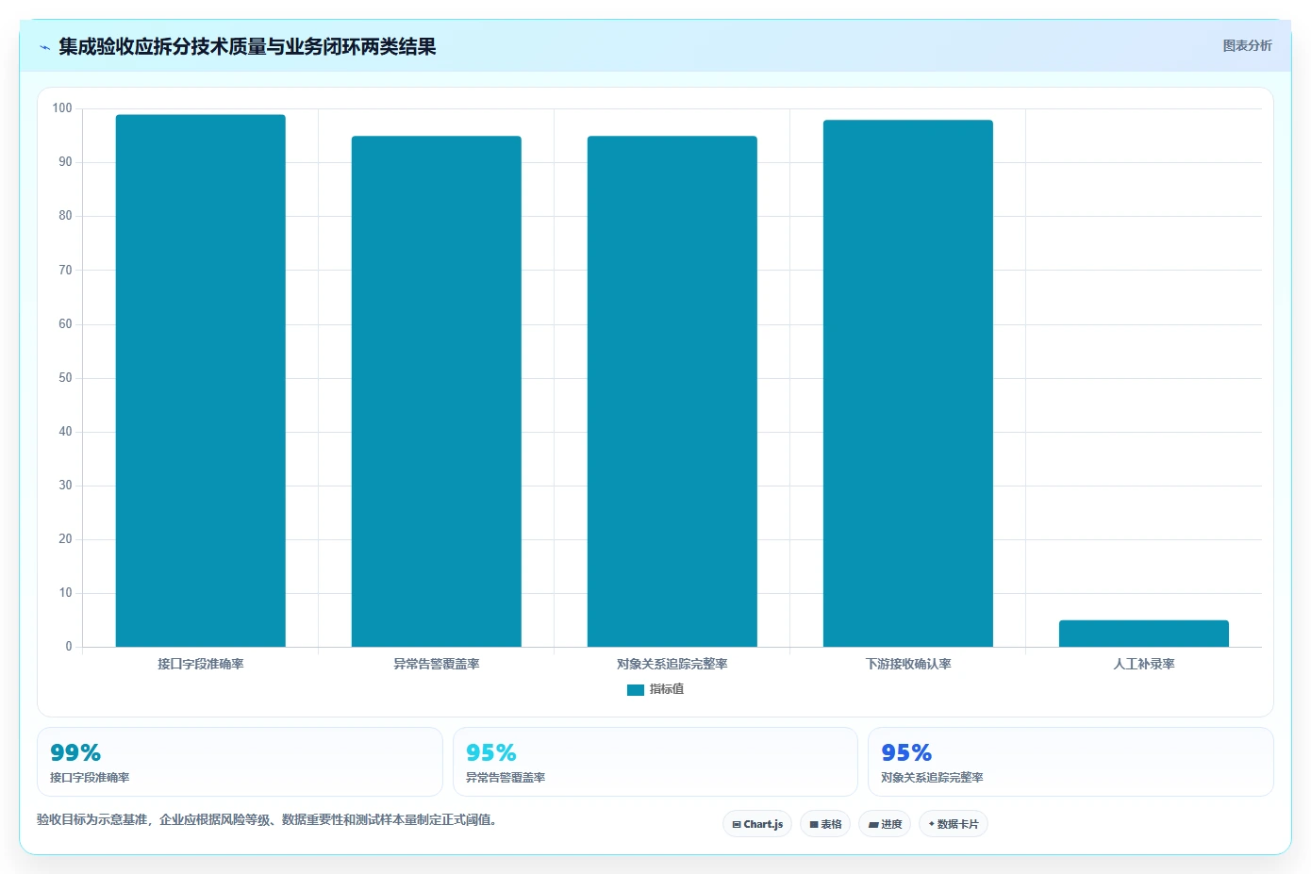Image resolution: width=1311 pixels, height=874 pixels.
Task: Click the 异常告警覆盖率 x-axis label
Action: click(437, 665)
